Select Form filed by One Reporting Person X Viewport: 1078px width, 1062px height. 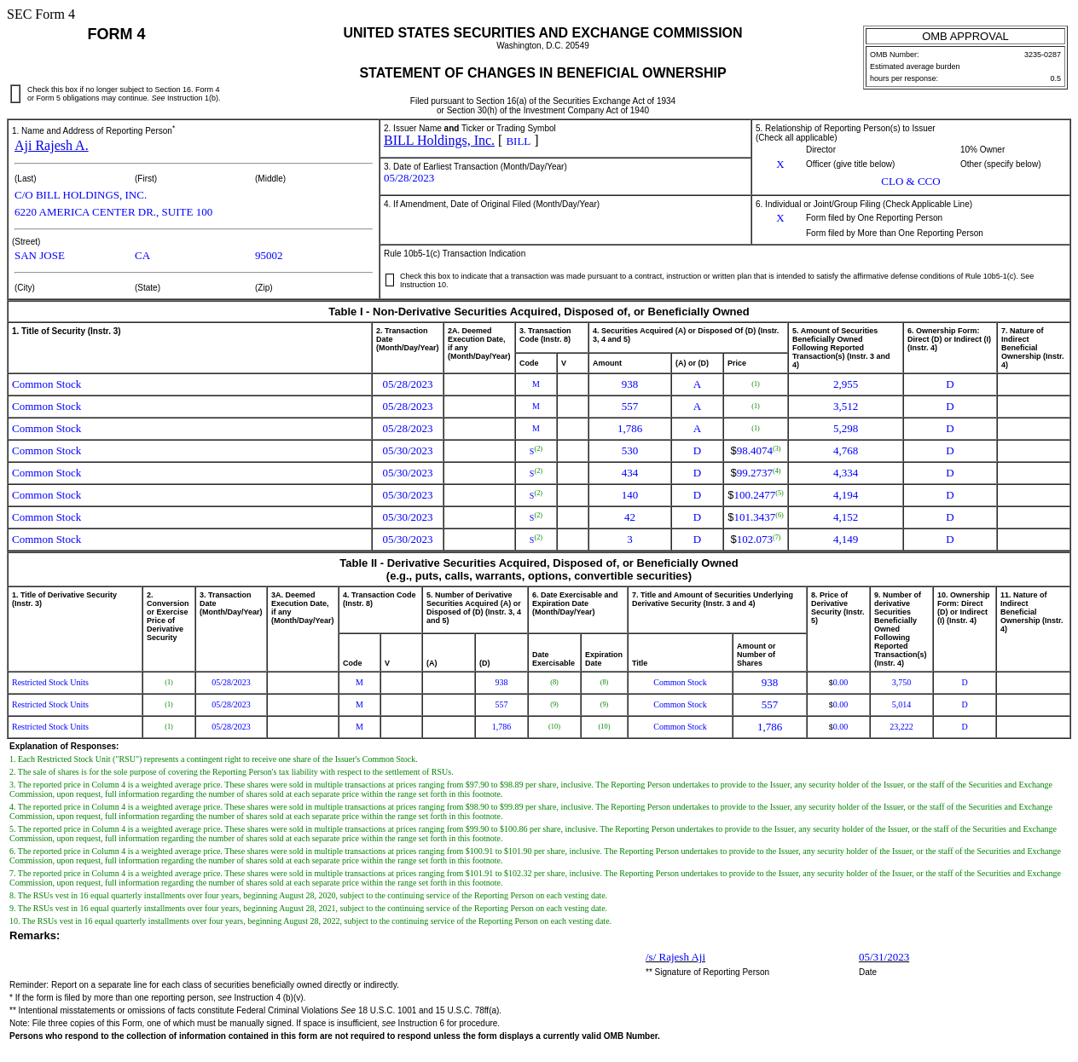[x=779, y=218]
